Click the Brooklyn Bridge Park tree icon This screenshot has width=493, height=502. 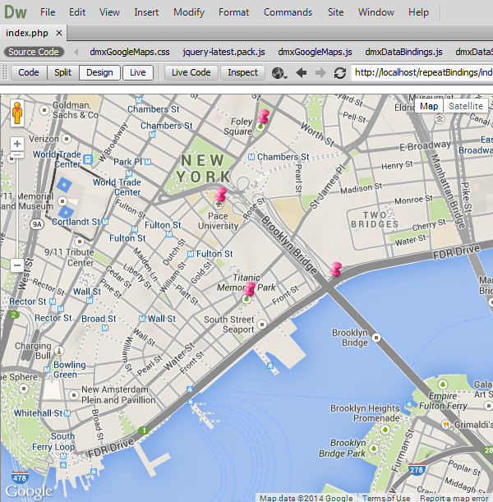pos(373,448)
